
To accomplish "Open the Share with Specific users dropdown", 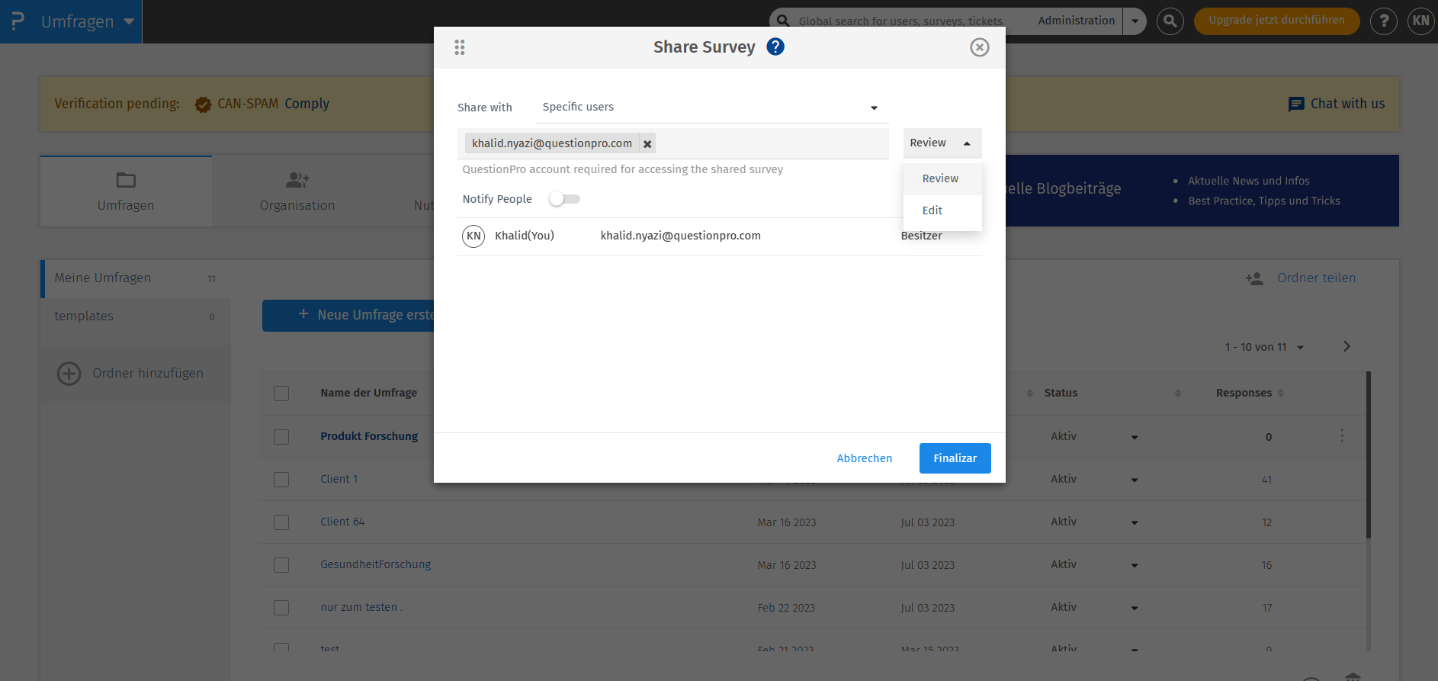I will pos(711,108).
